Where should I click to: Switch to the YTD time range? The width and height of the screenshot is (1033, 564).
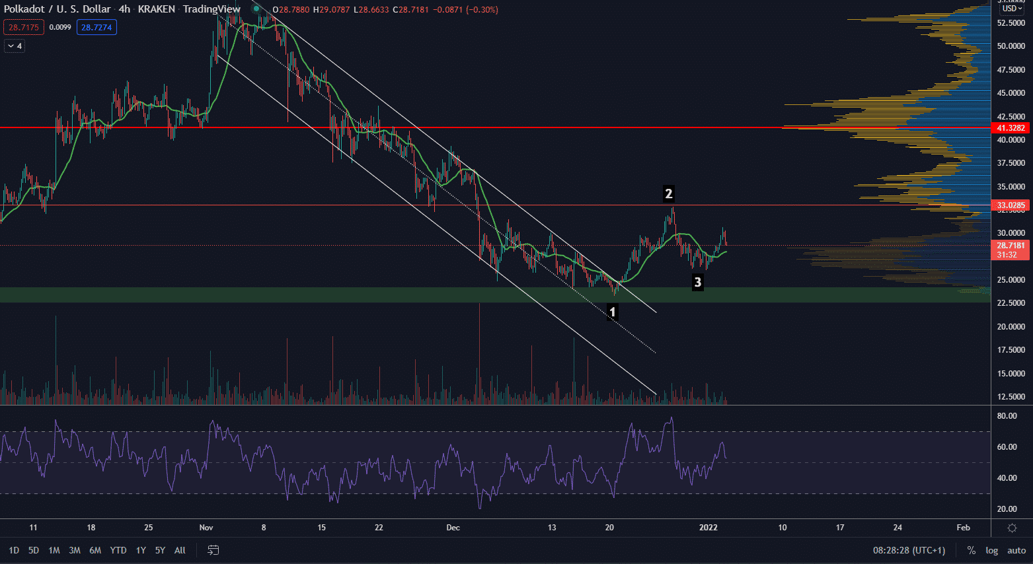[118, 550]
